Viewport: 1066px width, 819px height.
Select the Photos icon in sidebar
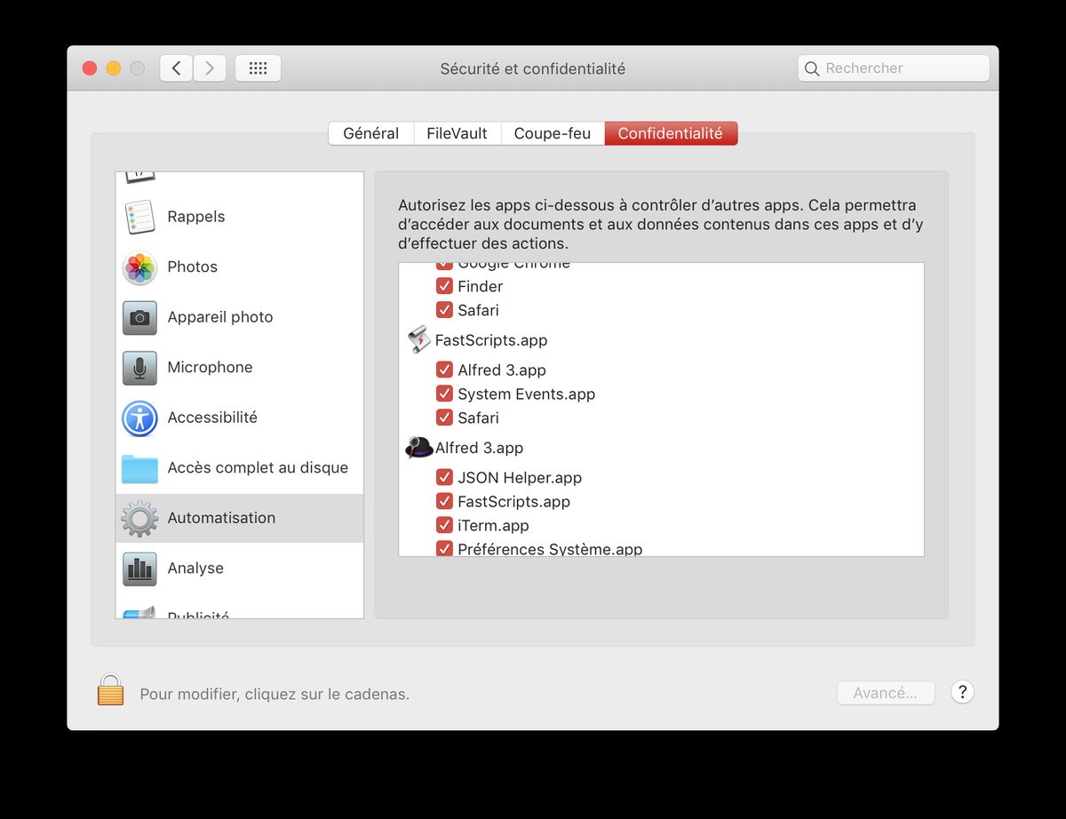[139, 267]
